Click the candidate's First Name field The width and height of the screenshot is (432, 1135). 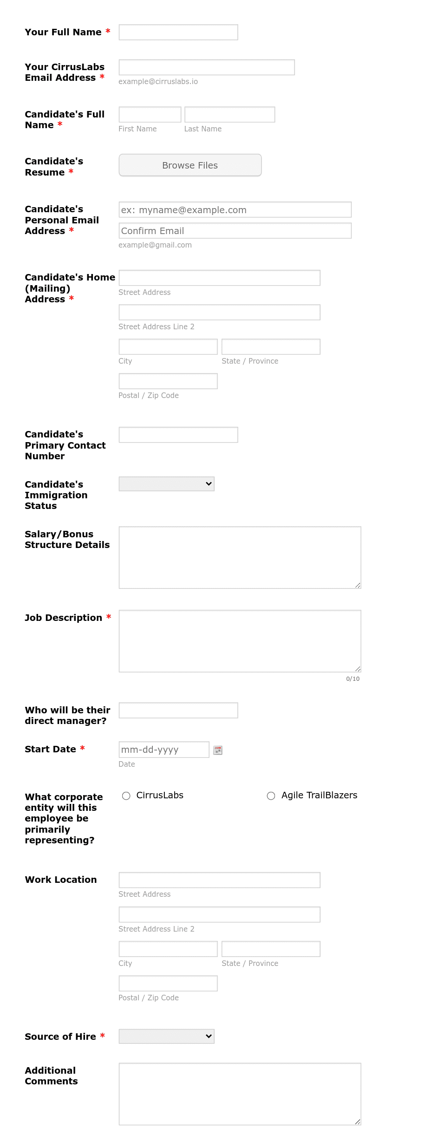click(x=150, y=114)
